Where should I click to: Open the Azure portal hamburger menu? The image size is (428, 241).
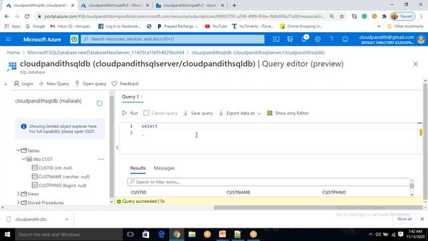pyautogui.click(x=8, y=39)
